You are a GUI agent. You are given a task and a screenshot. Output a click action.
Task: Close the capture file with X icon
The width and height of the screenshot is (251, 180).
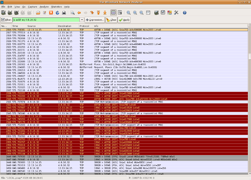click(51, 13)
